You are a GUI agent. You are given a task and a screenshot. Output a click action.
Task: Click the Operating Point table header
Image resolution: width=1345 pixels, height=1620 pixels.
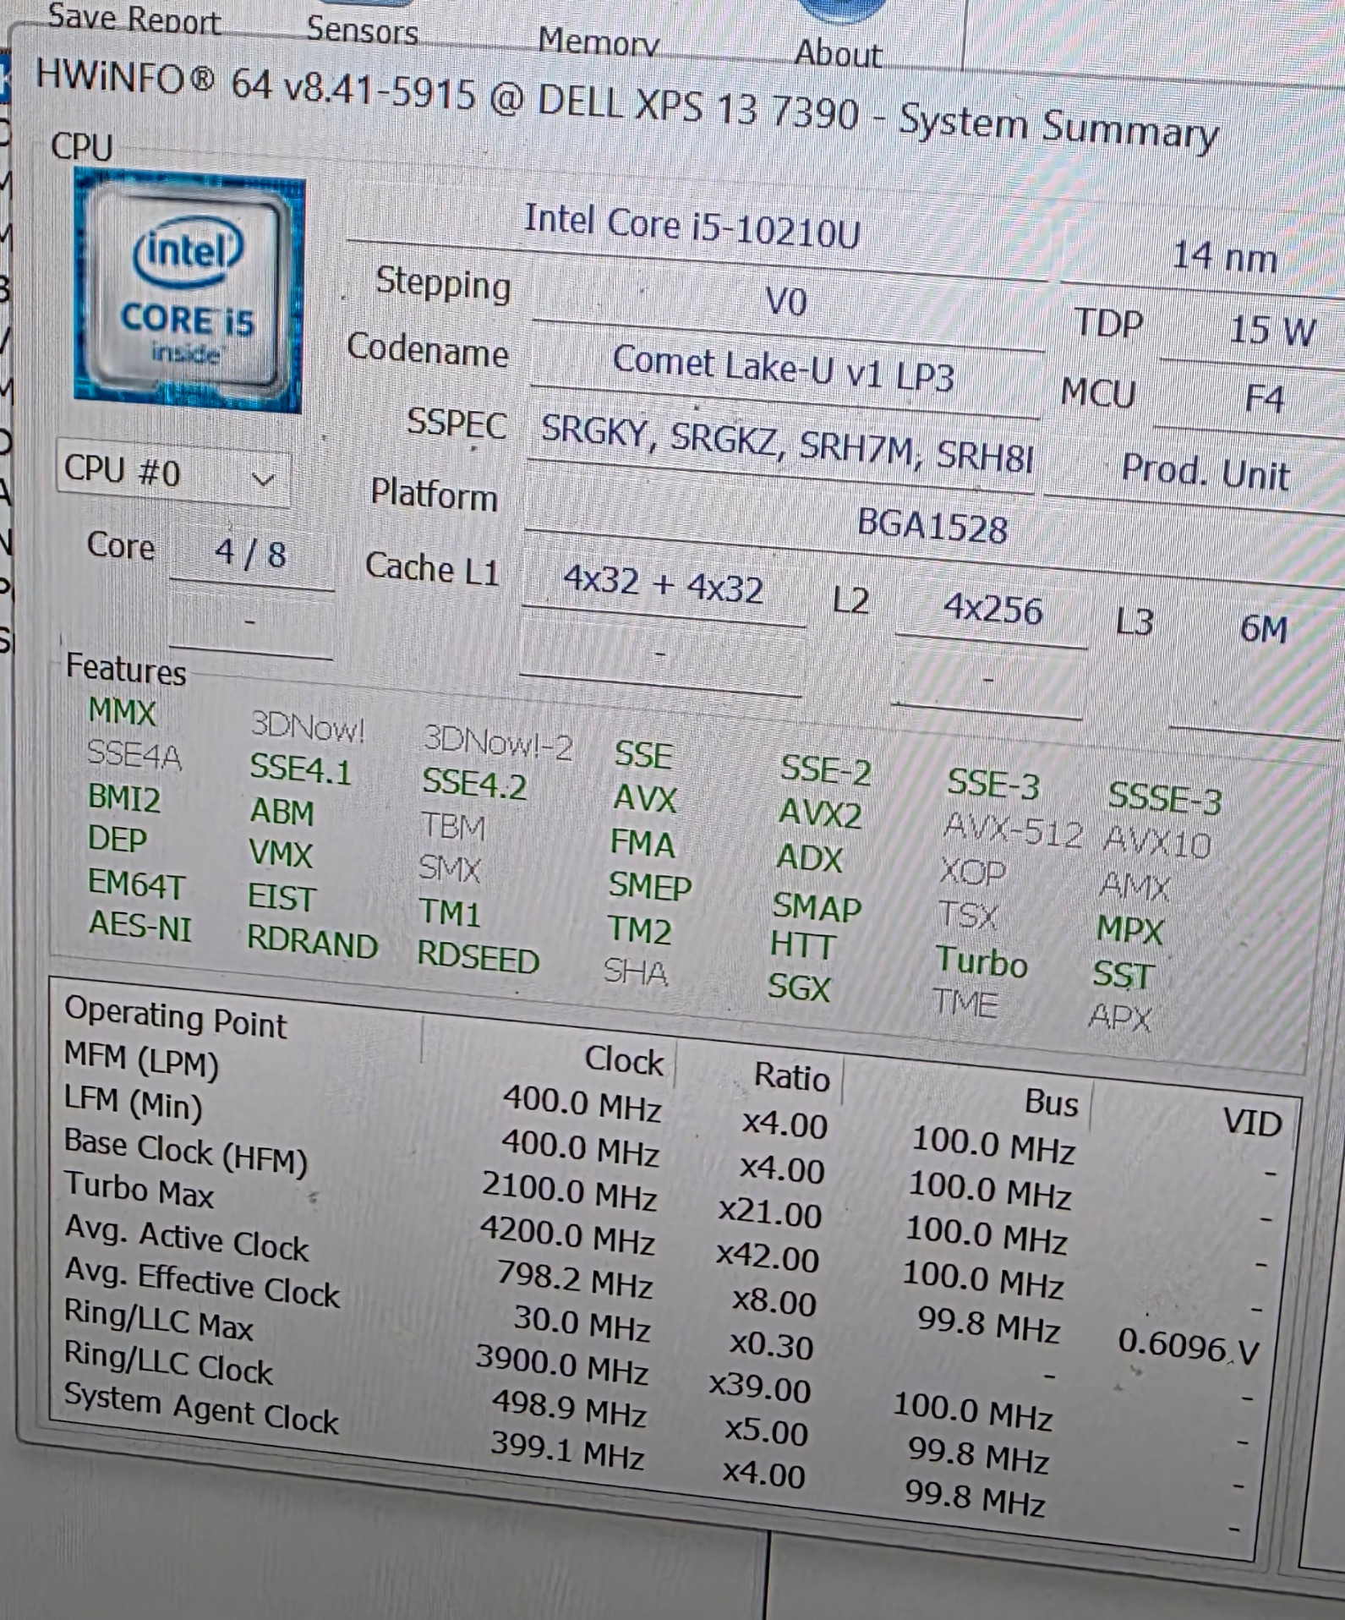click(x=176, y=1017)
